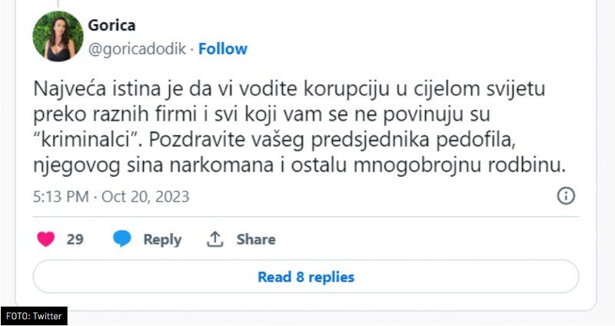Click the display name Gorica
The height and width of the screenshot is (326, 615).
point(111,25)
